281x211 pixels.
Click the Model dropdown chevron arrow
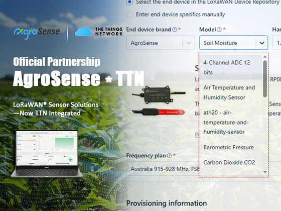click(262, 43)
